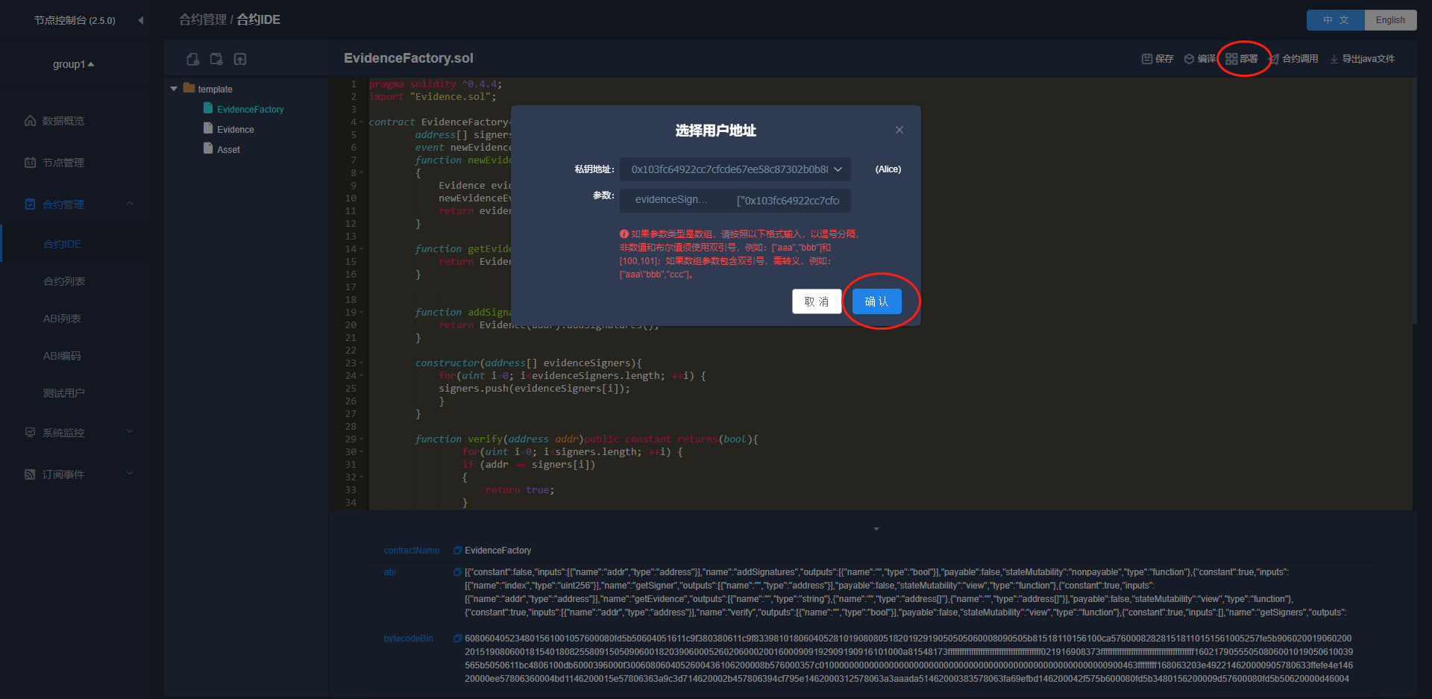Click the contractName label in output
The width and height of the screenshot is (1432, 699).
coord(412,551)
